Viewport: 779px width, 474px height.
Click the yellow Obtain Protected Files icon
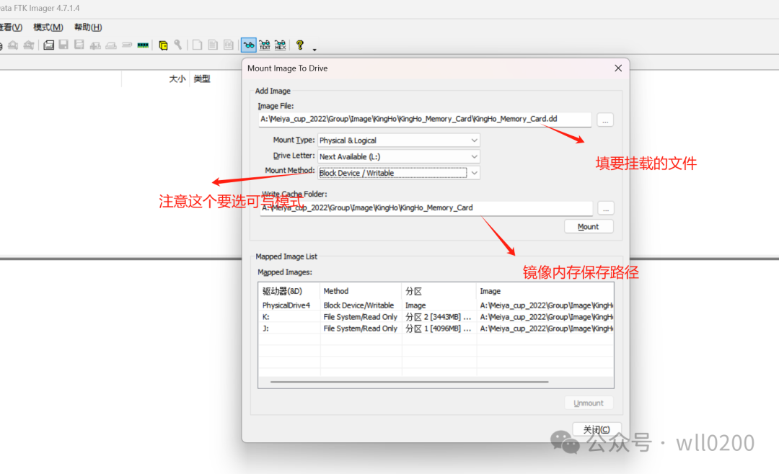163,45
